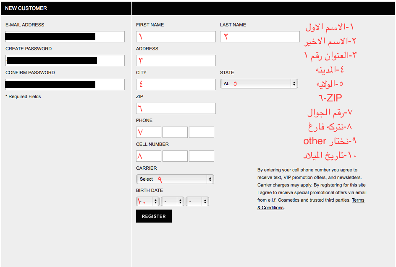Select the Confirm Password field
Screen dimensions: 396x267
coord(65,84)
